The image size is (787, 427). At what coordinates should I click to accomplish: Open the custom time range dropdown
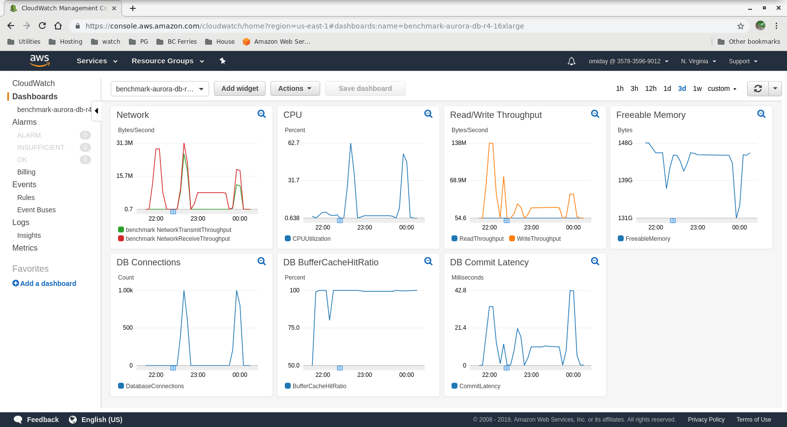(722, 88)
